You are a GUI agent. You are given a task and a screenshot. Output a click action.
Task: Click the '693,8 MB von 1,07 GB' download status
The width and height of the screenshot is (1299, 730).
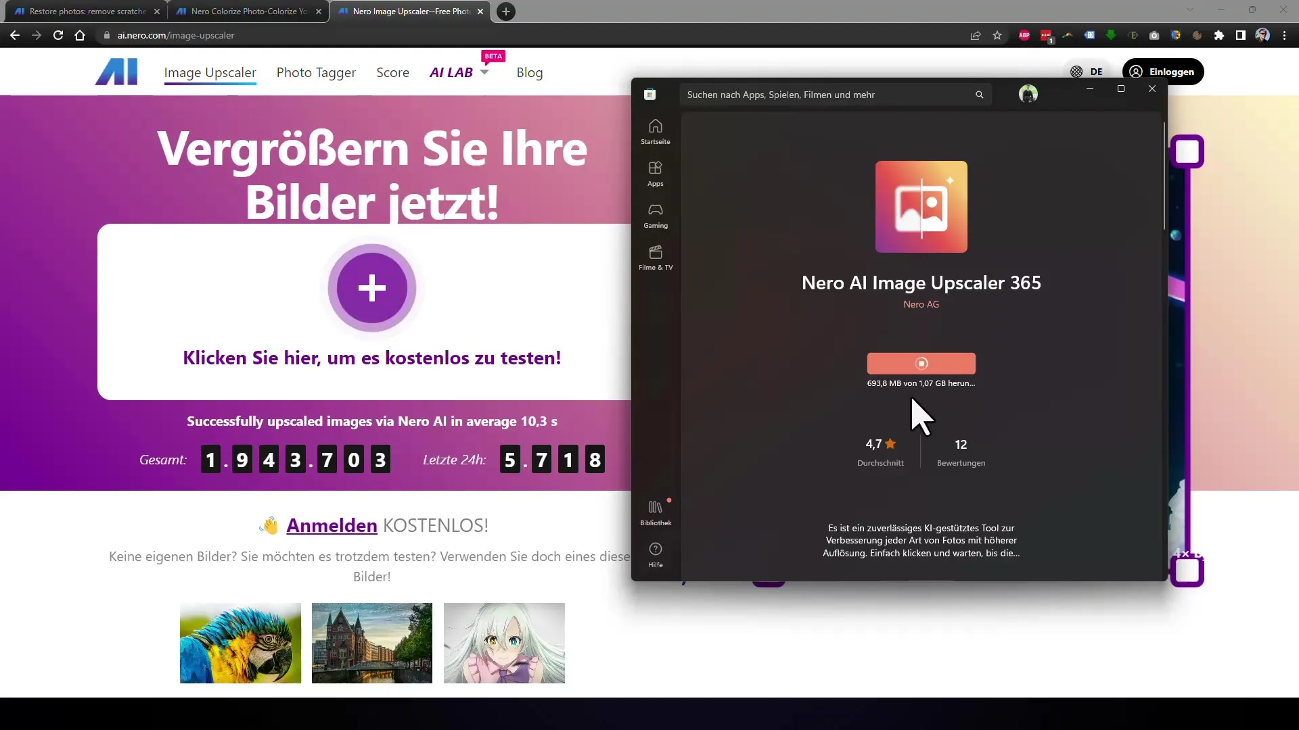(921, 383)
